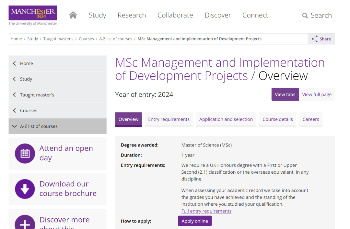Click the View tabs button

pyautogui.click(x=285, y=94)
